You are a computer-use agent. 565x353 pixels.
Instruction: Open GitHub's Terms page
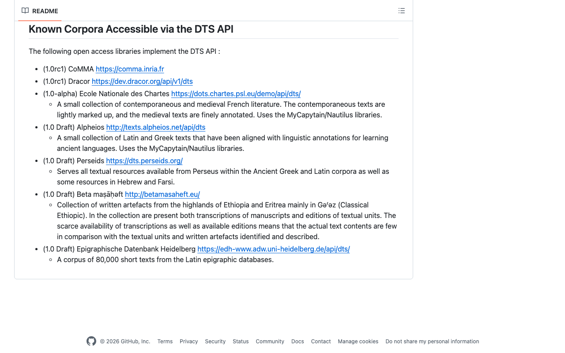165,341
